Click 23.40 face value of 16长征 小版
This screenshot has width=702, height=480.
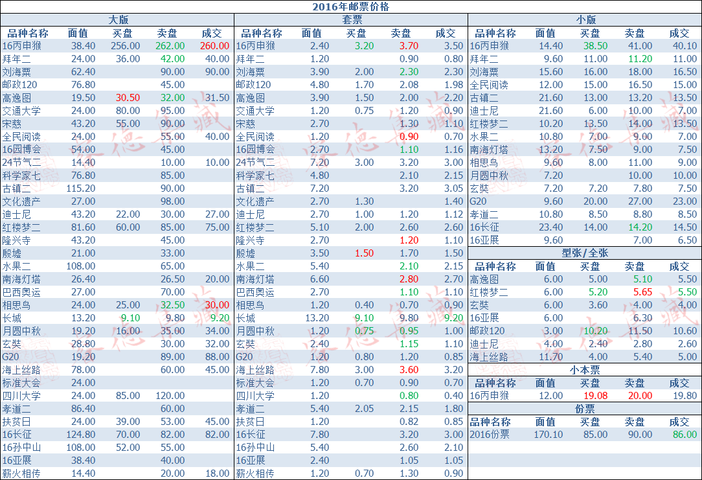(550, 227)
